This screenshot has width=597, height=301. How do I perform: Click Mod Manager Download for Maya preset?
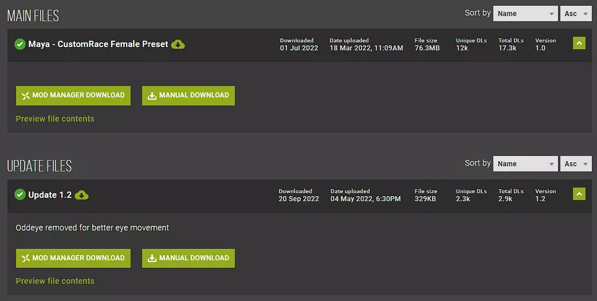[x=73, y=96]
